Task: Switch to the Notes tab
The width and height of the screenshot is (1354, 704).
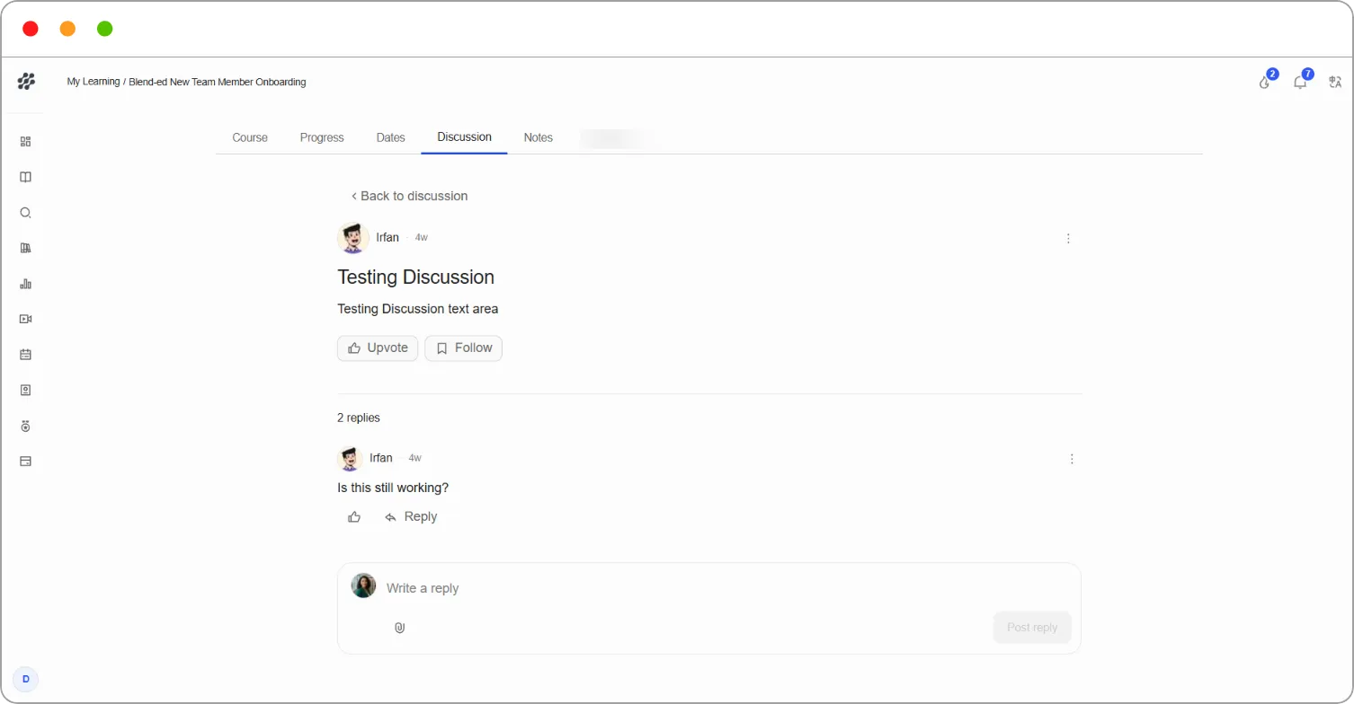Action: coord(539,137)
